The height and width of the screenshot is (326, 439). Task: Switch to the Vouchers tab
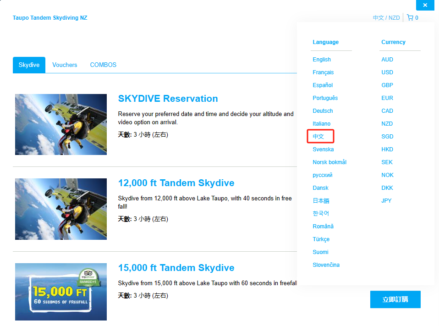[65, 65]
